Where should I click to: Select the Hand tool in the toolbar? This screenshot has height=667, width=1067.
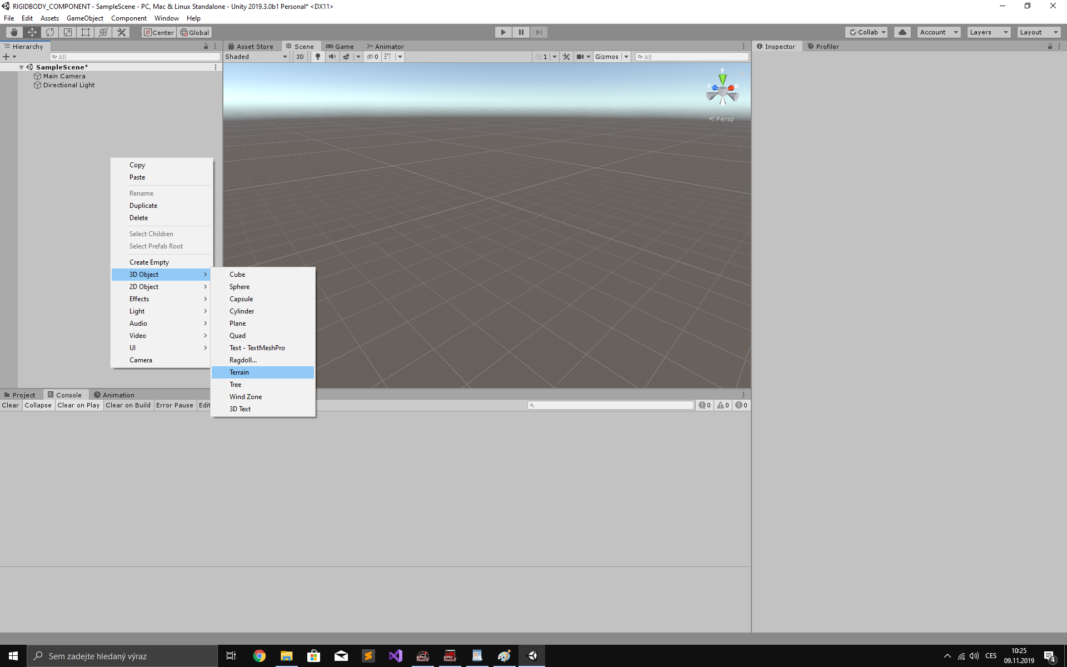click(x=13, y=32)
